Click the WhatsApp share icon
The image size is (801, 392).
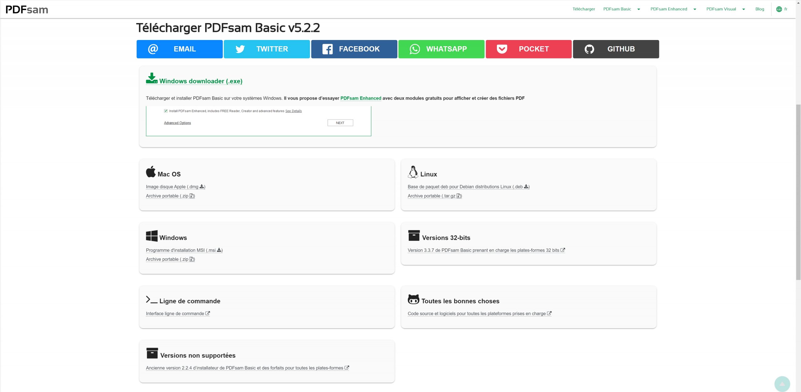tap(415, 49)
